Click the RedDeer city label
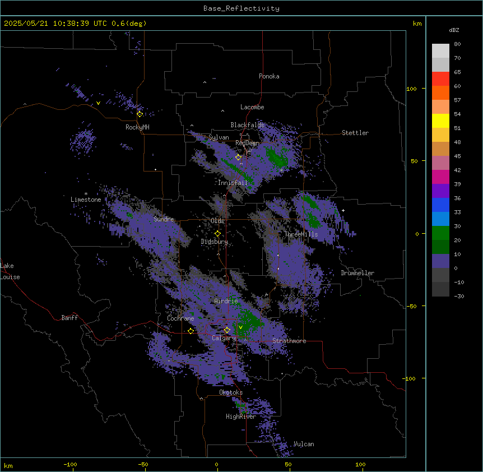The height and width of the screenshot is (472, 483). pos(247,143)
